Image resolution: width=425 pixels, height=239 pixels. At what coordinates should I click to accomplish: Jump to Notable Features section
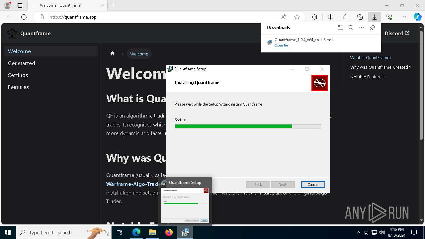tap(367, 77)
